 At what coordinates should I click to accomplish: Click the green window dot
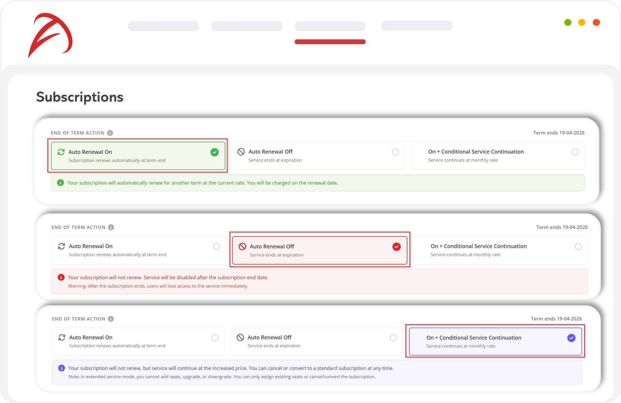click(568, 23)
